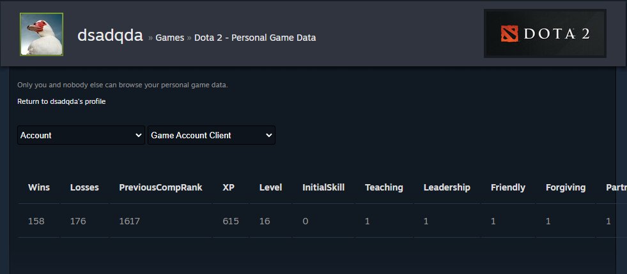Open the dsadqda profile name link
Image resolution: width=627 pixels, height=274 pixels.
[110, 36]
